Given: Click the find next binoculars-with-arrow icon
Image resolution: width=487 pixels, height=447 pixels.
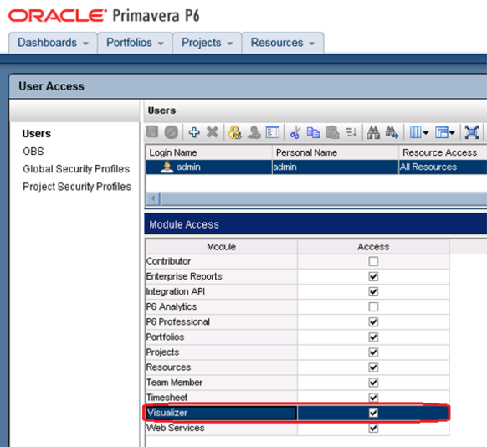Looking at the screenshot, I should tap(392, 132).
